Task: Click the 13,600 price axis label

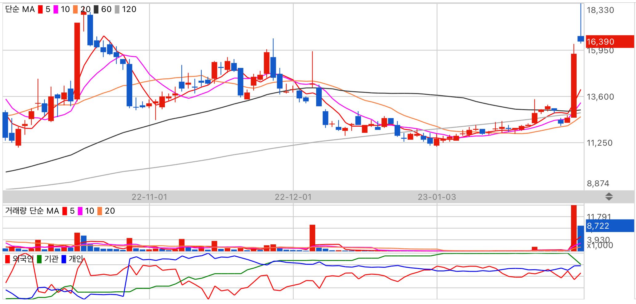Action: [600, 97]
